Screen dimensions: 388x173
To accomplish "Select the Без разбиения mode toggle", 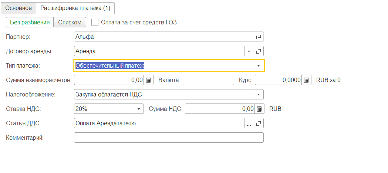I will click(30, 22).
